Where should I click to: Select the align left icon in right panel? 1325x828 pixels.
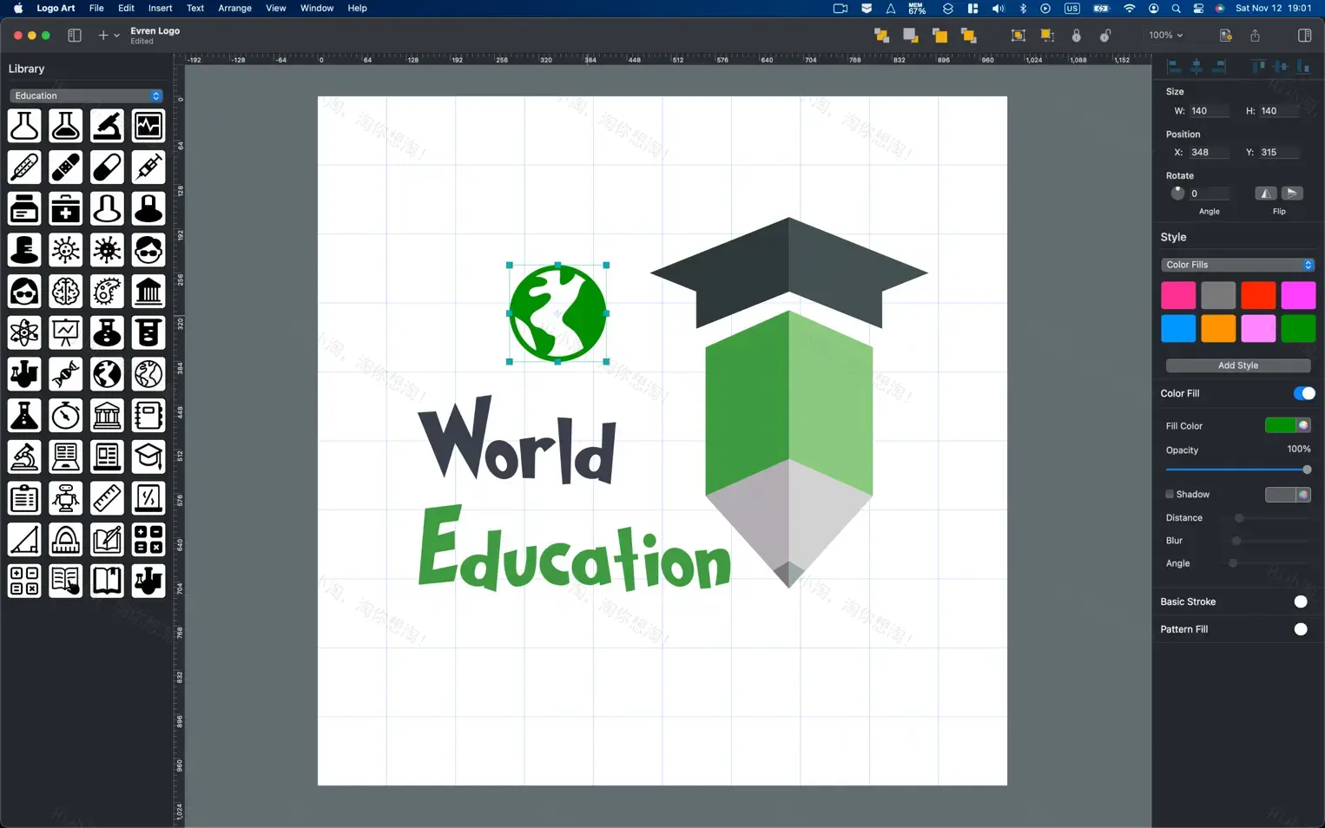[1175, 66]
